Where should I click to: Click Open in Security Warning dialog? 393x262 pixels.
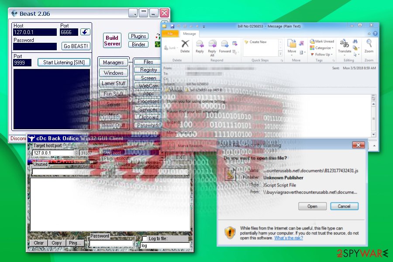[312, 207]
